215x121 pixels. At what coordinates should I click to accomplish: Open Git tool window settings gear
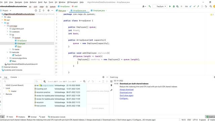click(x=103, y=77)
